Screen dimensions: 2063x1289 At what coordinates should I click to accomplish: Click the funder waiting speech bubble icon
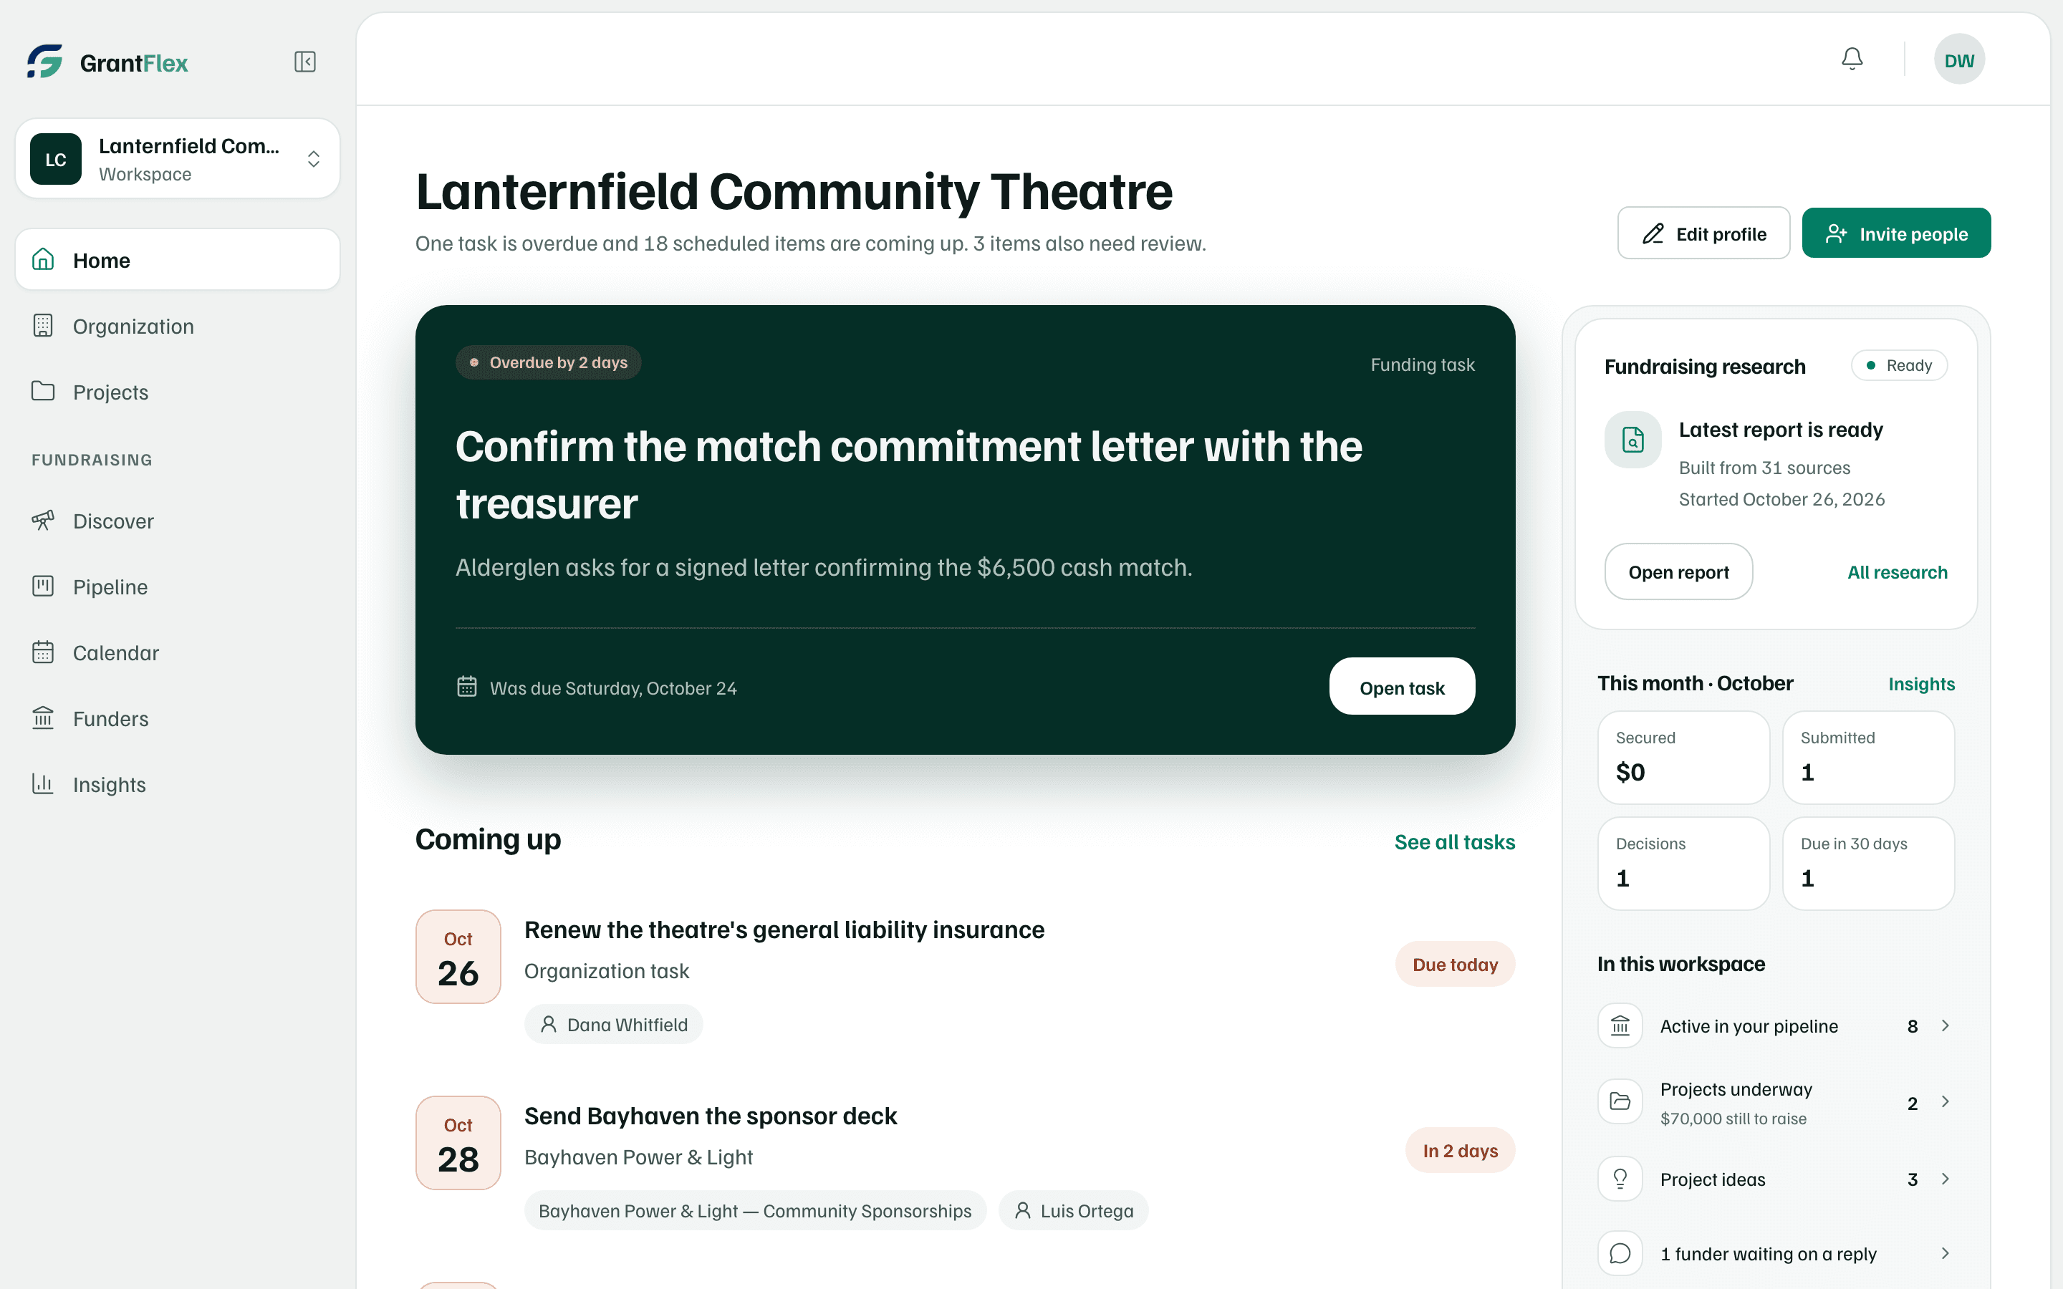click(x=1620, y=1253)
